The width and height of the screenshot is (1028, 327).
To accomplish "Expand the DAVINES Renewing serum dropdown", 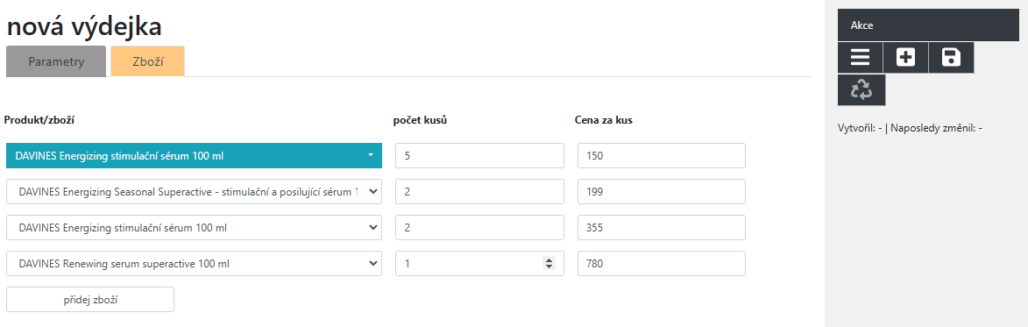I will [x=194, y=264].
